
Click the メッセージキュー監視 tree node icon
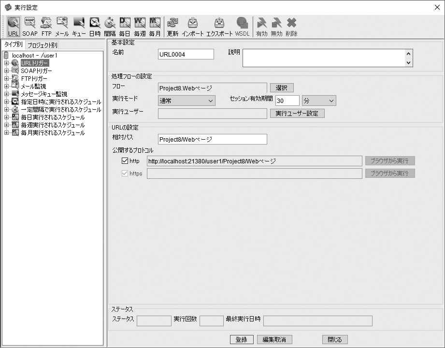[15, 94]
